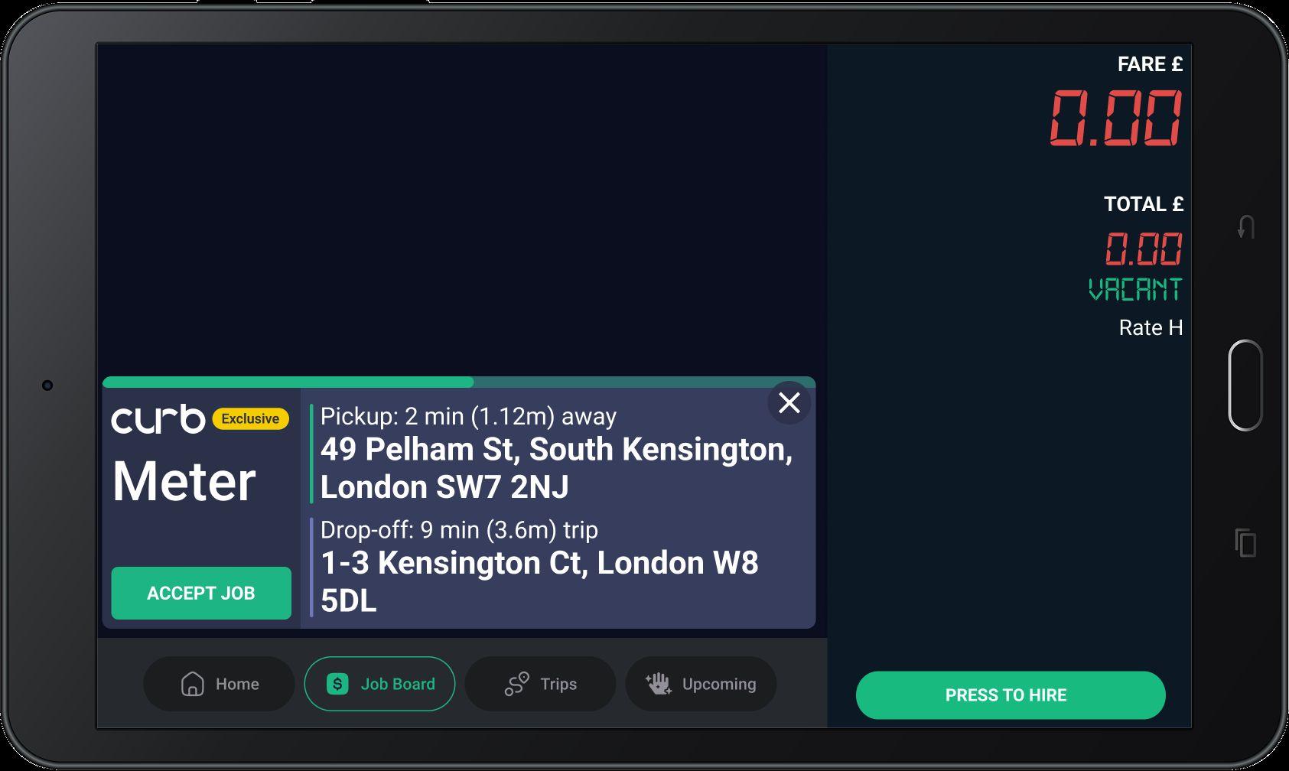Tap the hand icon beside Upcoming
Screen dimensions: 1289x771
pyautogui.click(x=658, y=684)
